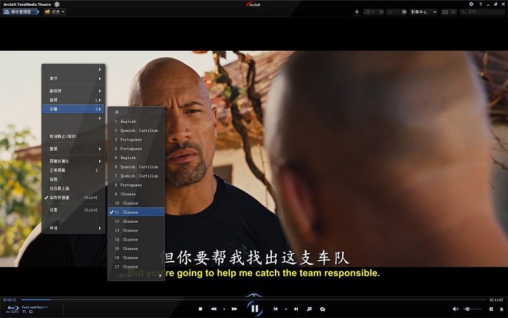Open the 3D mode dropdown
This screenshot has width=508, height=318.
(397, 11)
